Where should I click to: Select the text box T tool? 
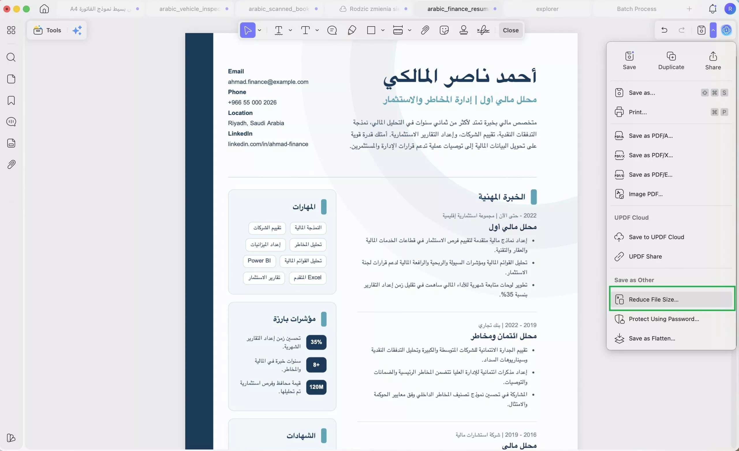click(x=305, y=30)
